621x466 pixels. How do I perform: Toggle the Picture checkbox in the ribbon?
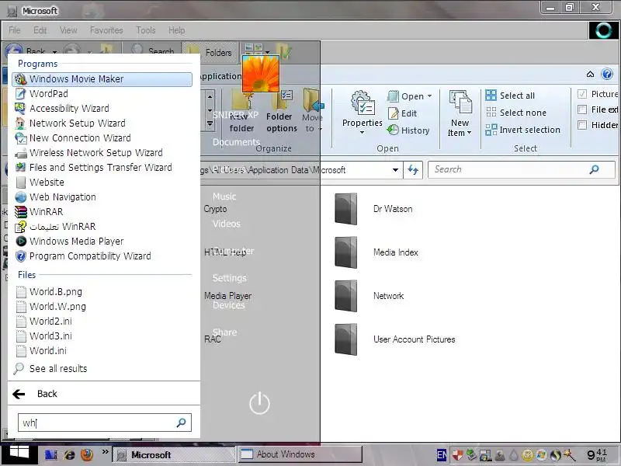click(582, 94)
